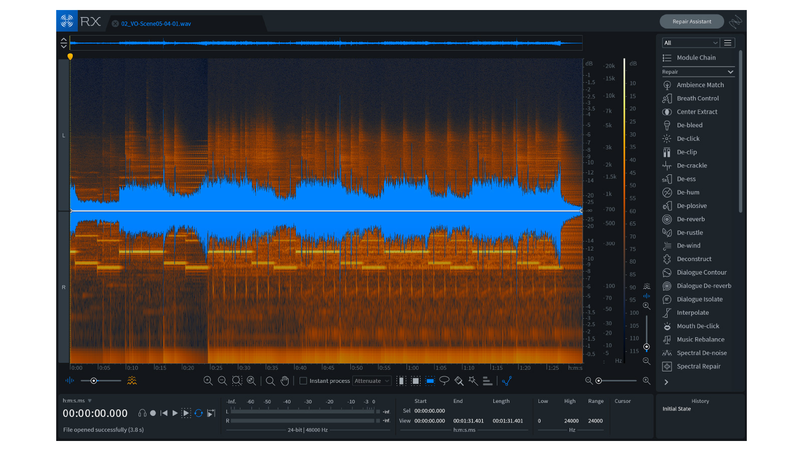Click the Initial State history entry

pos(677,409)
